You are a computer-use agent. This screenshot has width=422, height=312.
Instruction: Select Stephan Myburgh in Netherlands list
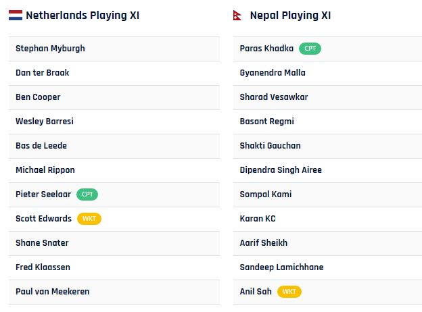114,49
